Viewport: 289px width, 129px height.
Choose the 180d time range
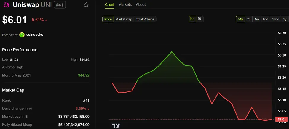point(276,19)
